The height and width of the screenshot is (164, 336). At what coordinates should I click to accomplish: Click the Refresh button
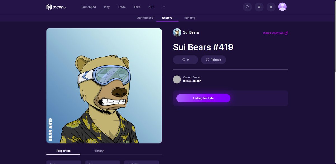click(213, 60)
